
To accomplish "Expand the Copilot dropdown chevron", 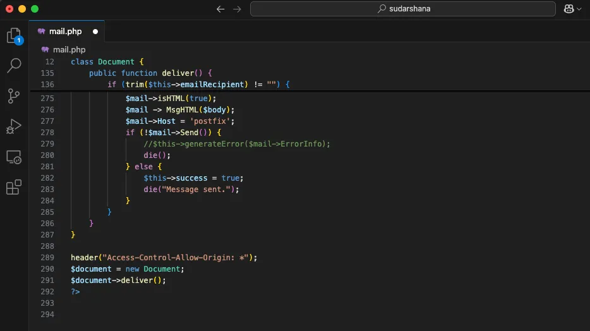I will (579, 9).
